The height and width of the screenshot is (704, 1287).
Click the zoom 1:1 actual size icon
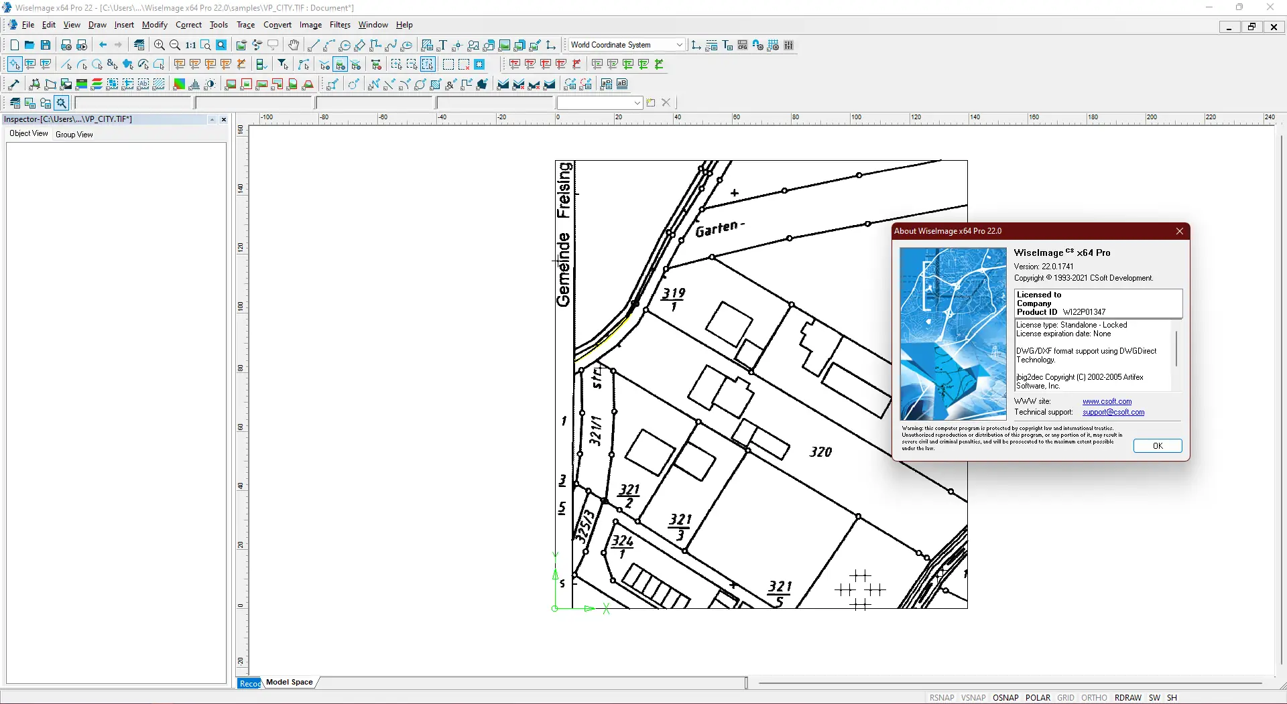pyautogui.click(x=191, y=45)
